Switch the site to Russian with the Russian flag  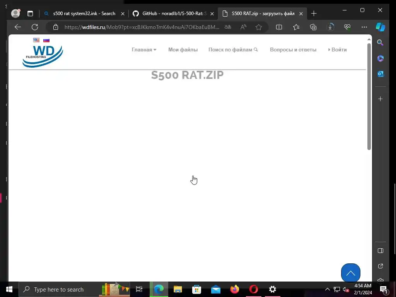pos(46,40)
